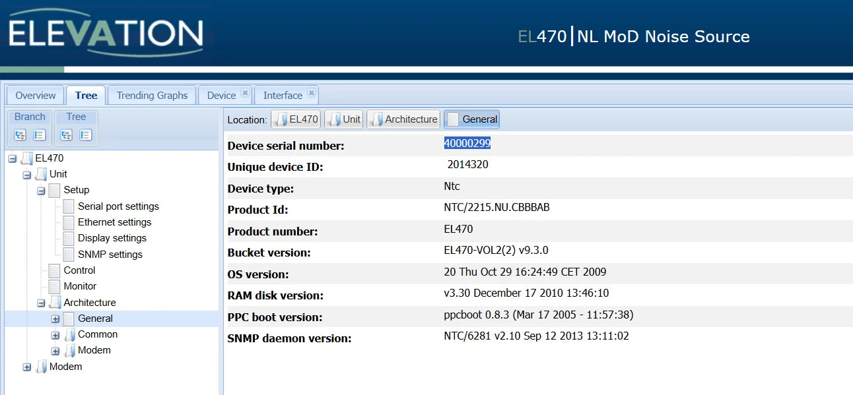Viewport: 853px width, 395px height.
Task: Select Ethernet settings in tree
Action: point(115,222)
